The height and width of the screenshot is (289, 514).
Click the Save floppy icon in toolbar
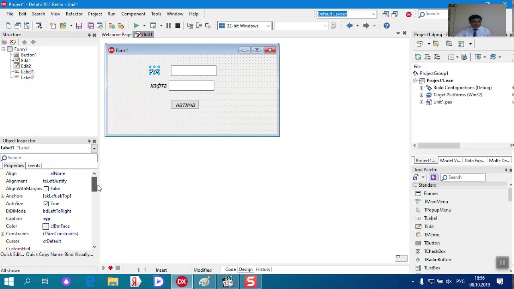click(x=79, y=26)
